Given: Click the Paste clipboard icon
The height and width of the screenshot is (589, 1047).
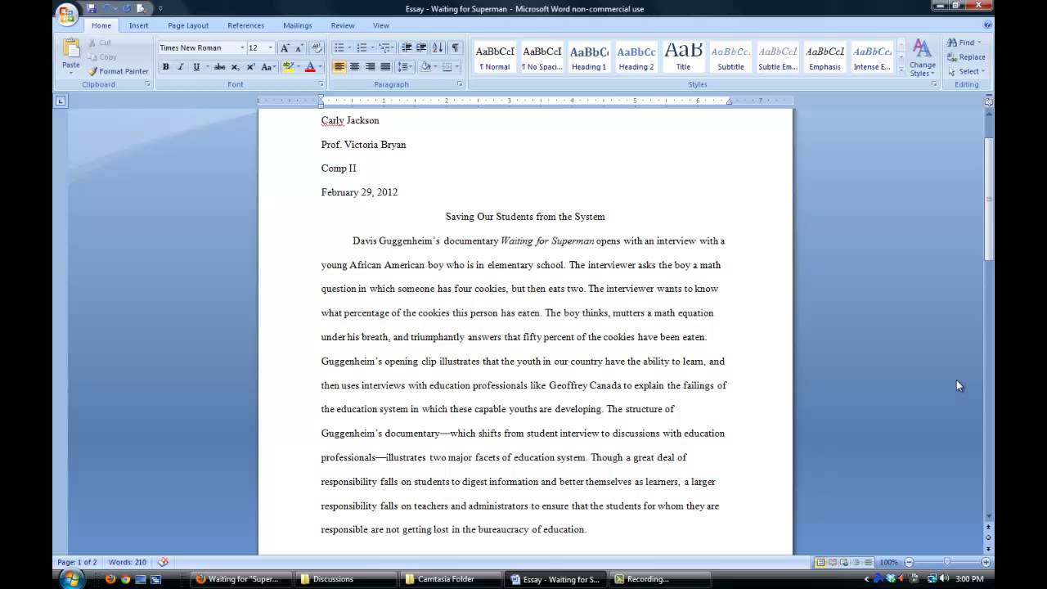Looking at the screenshot, I should point(71,52).
